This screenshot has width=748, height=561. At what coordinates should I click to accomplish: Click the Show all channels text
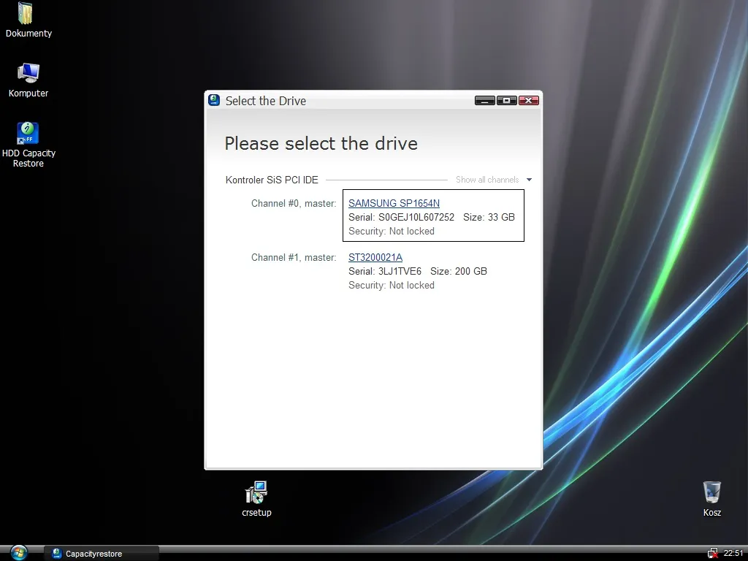click(x=487, y=180)
